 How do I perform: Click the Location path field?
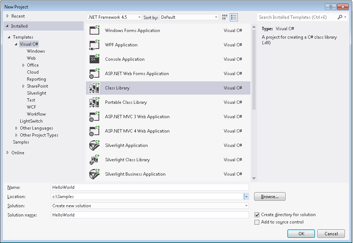tap(148, 197)
